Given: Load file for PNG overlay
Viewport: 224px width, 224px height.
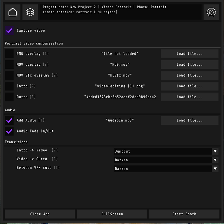Looking at the screenshot, I should coord(189,54).
